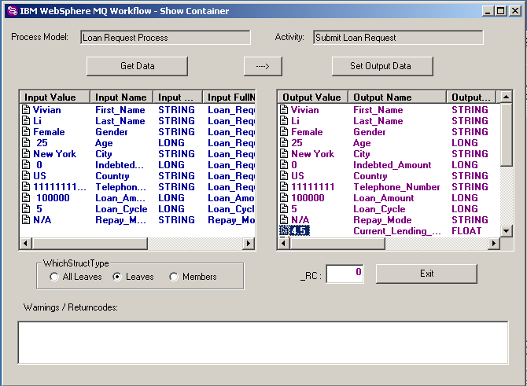This screenshot has width=527, height=386.
Task: Click the Process Model field
Action: click(x=165, y=38)
